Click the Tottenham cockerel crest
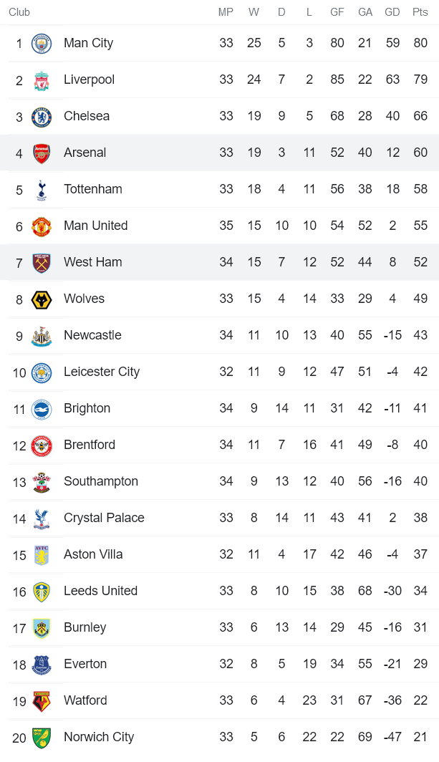The height and width of the screenshot is (762, 439). pos(42,190)
